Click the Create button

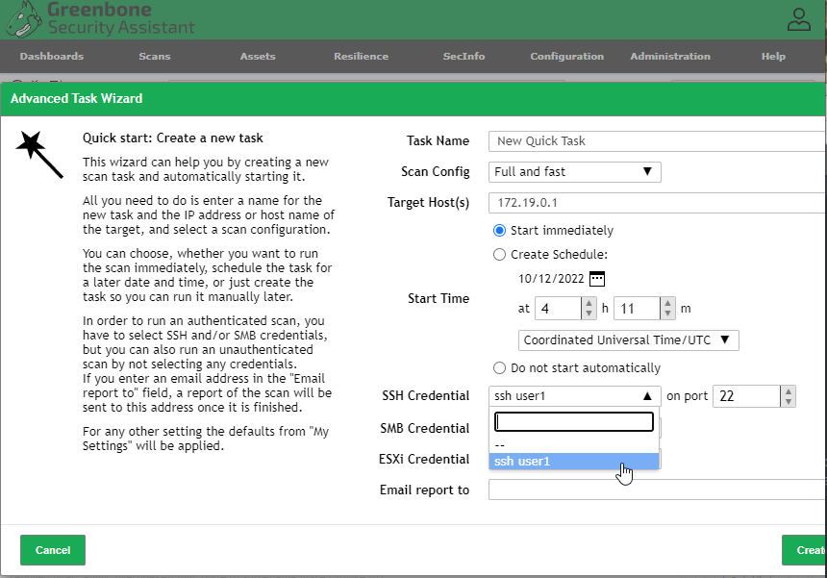[x=804, y=550]
